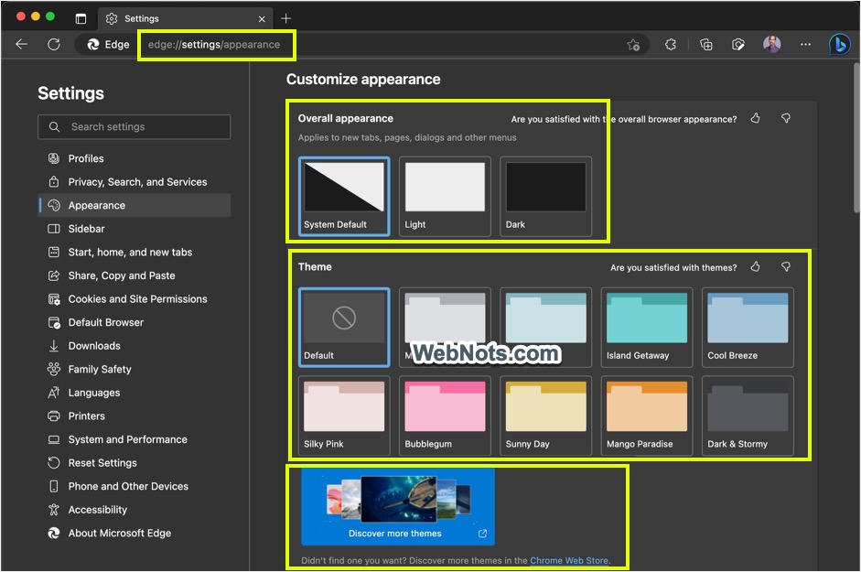Select System Default appearance option
Image resolution: width=861 pixels, height=572 pixels.
[343, 196]
